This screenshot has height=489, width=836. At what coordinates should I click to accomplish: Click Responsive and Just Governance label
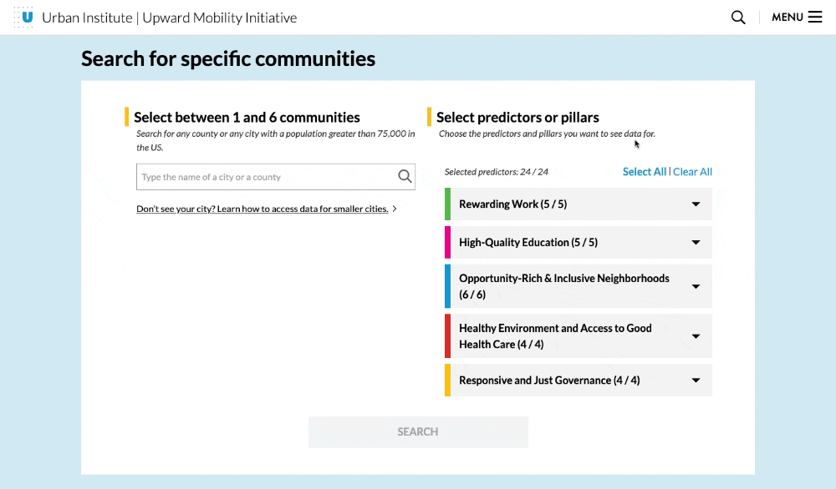549,381
